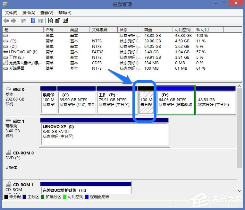Click the properties icon with the checkmark
The image size is (245, 210).
point(58,21)
